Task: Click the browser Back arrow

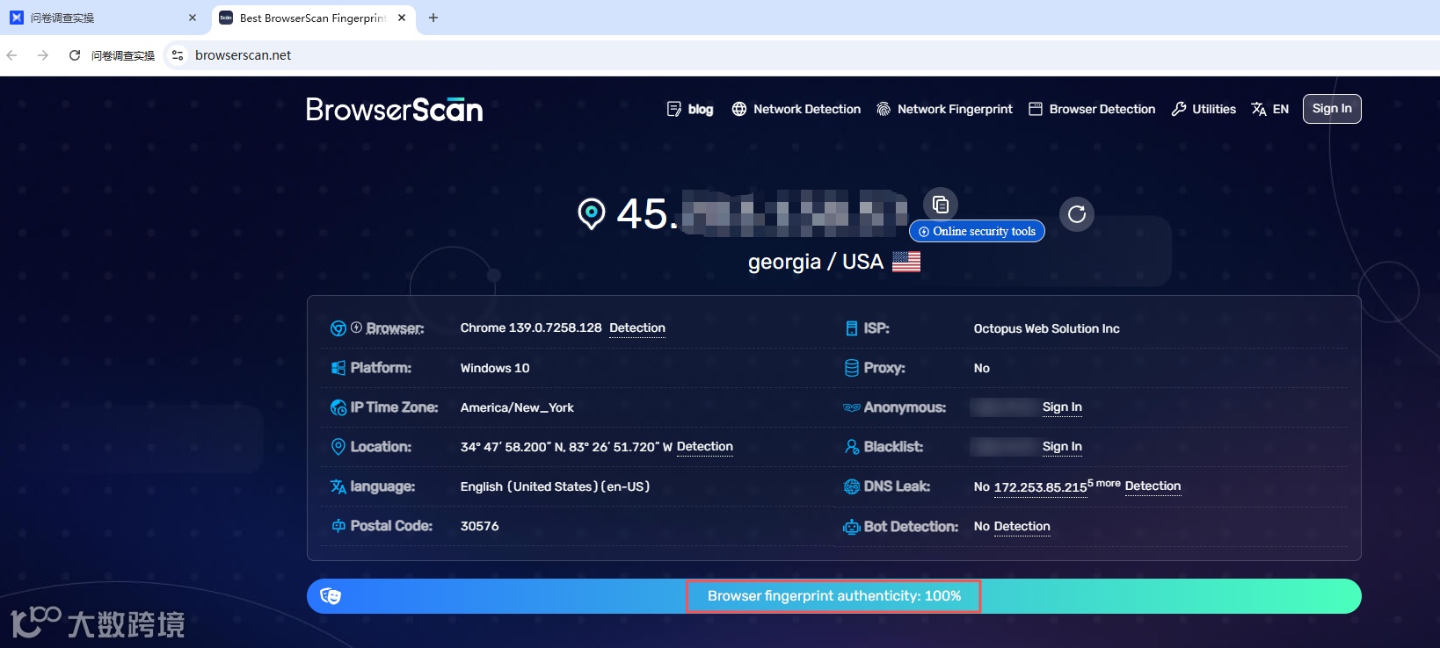Action: tap(12, 55)
